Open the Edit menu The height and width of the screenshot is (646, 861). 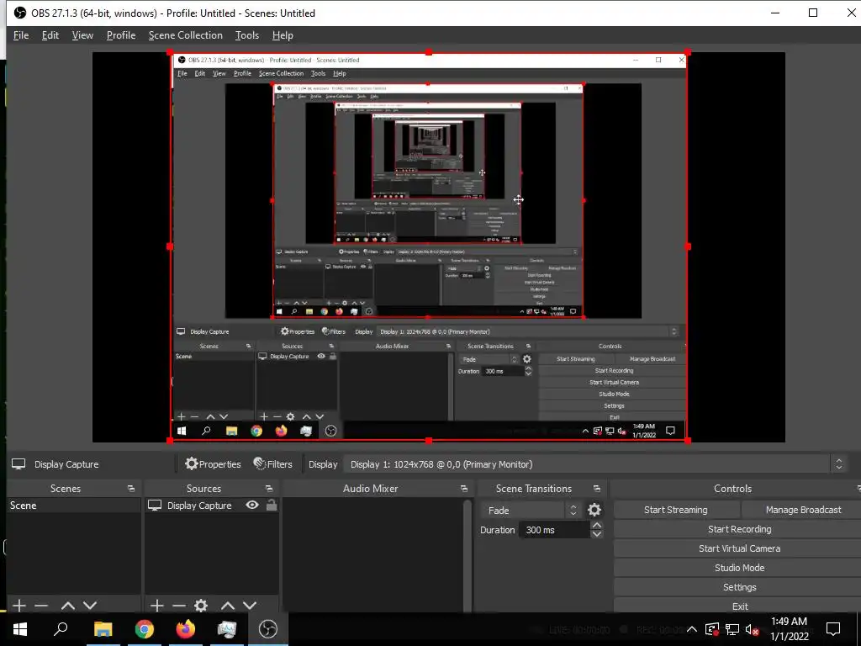(50, 35)
